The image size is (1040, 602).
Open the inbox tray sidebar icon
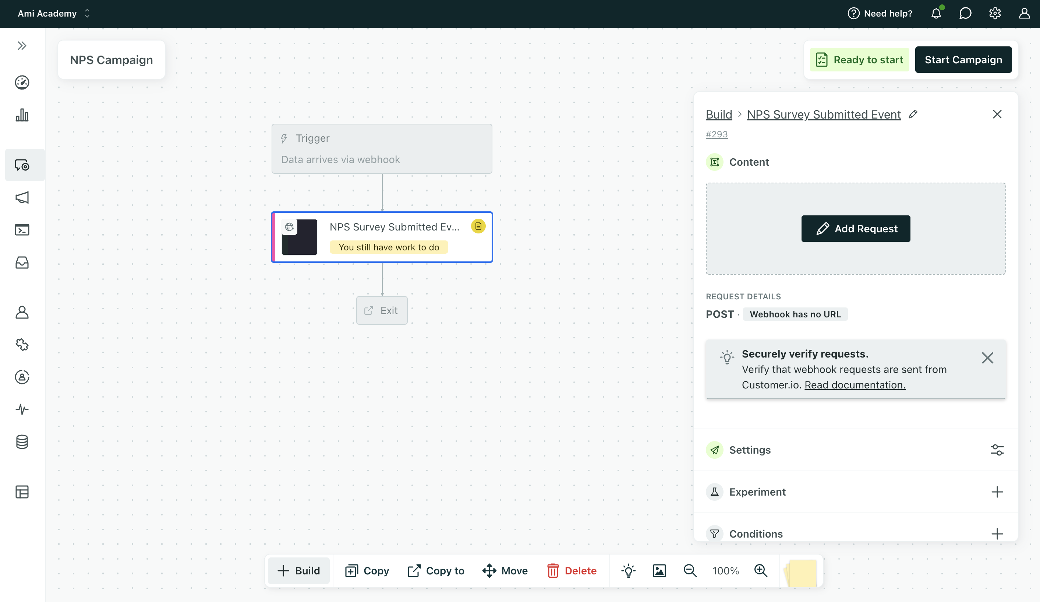22,263
